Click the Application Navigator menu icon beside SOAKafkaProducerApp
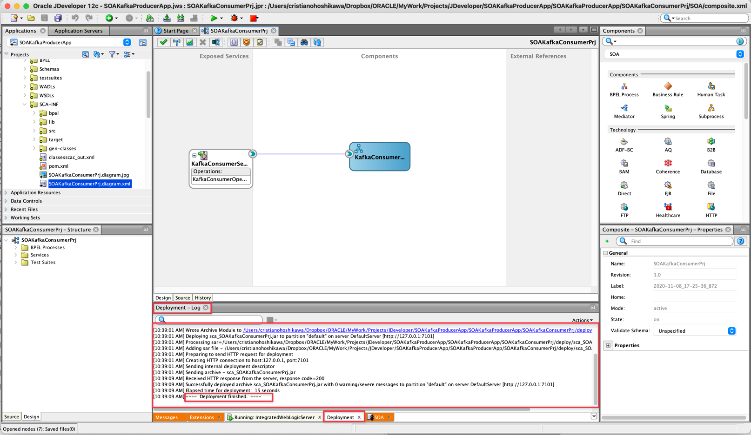 point(143,42)
